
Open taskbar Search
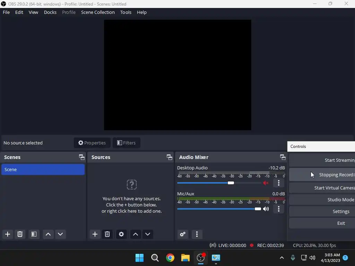click(x=155, y=258)
